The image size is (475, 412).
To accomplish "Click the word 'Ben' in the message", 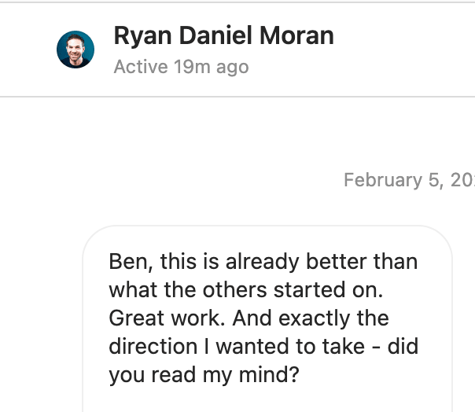I will click(129, 262).
